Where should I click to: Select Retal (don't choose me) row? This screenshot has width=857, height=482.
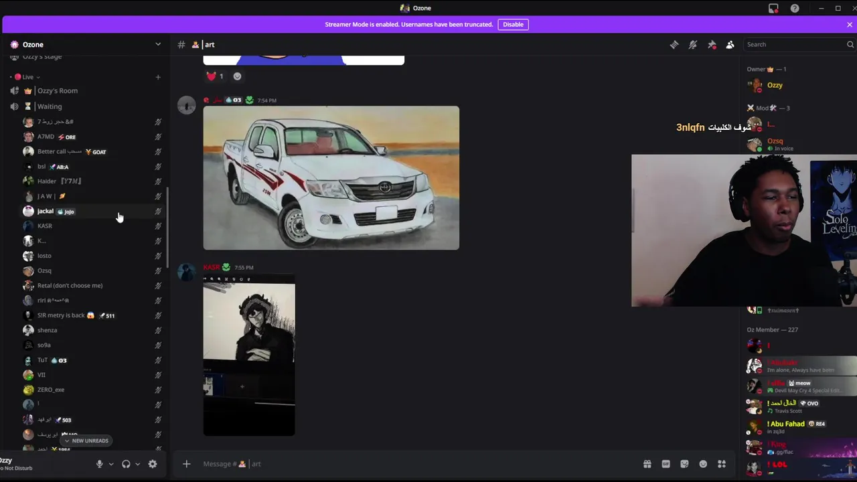(x=92, y=286)
